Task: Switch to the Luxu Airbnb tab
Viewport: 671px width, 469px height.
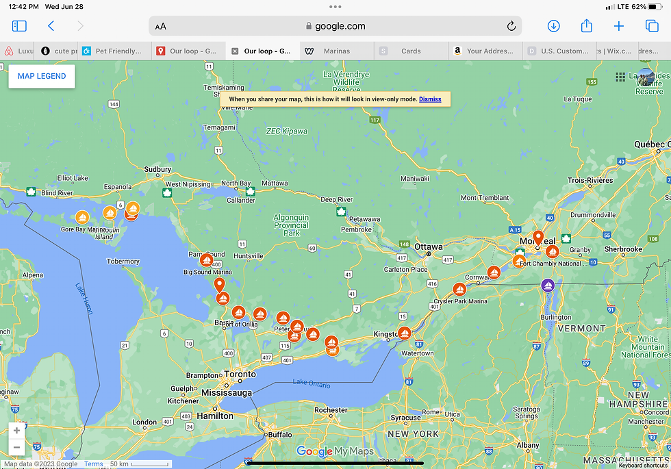Action: click(17, 51)
